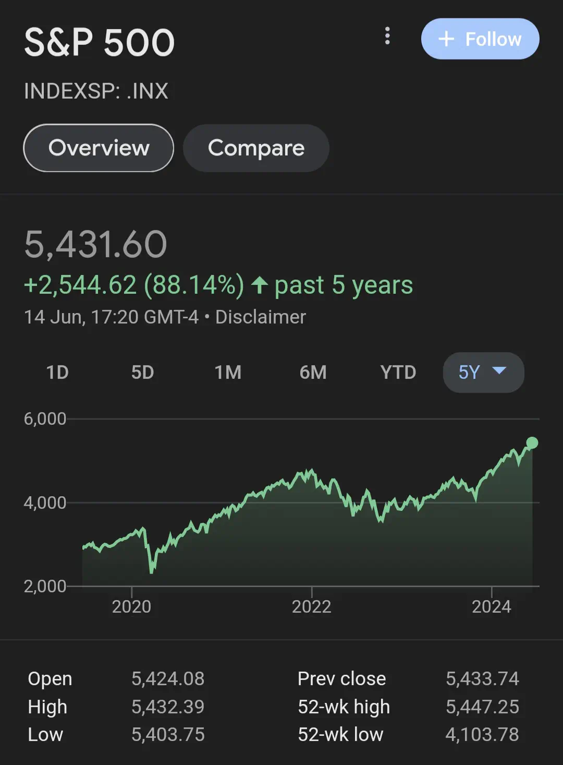Click the S&P 500 title heading
The height and width of the screenshot is (765, 563).
99,42
